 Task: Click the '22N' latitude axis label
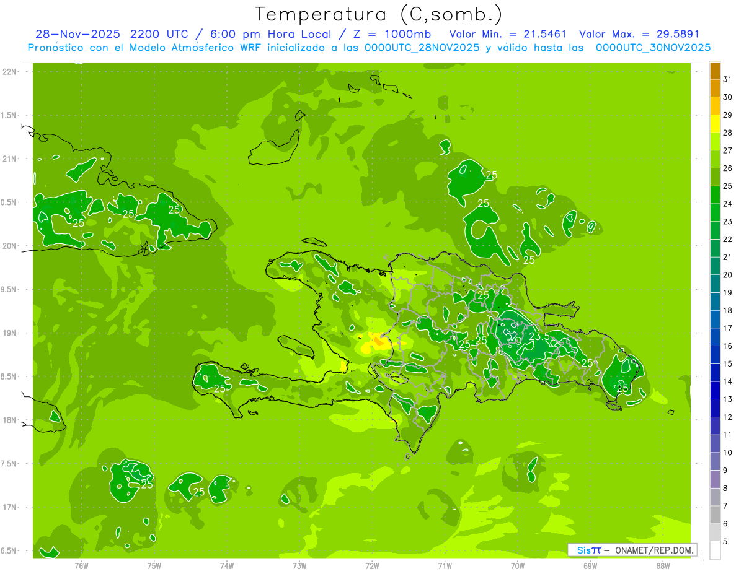tap(10, 72)
